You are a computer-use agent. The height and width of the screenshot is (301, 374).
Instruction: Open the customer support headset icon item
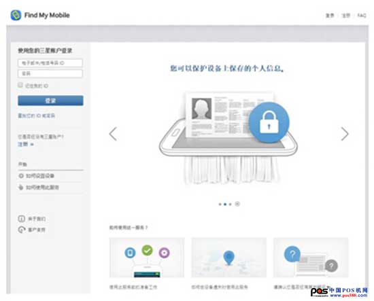(x=22, y=230)
